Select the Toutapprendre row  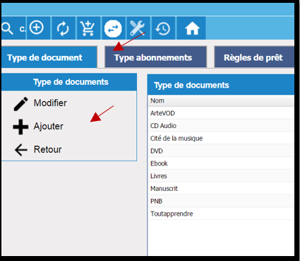pos(221,214)
